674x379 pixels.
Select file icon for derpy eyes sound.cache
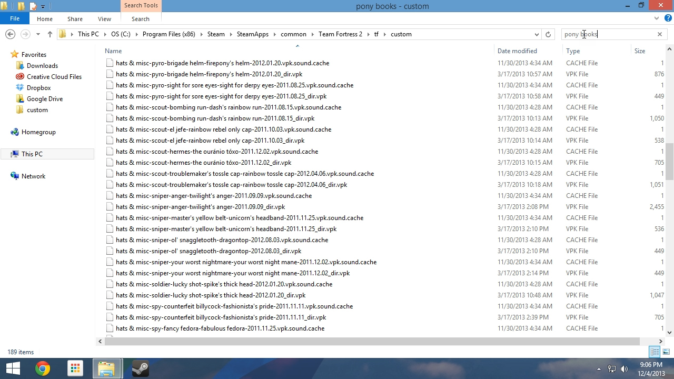(x=110, y=85)
